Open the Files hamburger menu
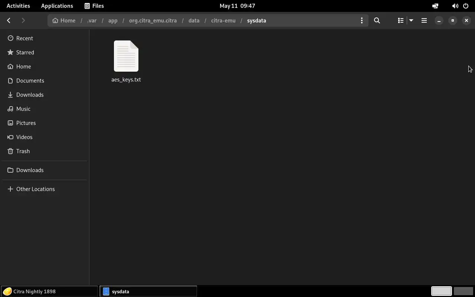This screenshot has height=297, width=475. [x=424, y=20]
